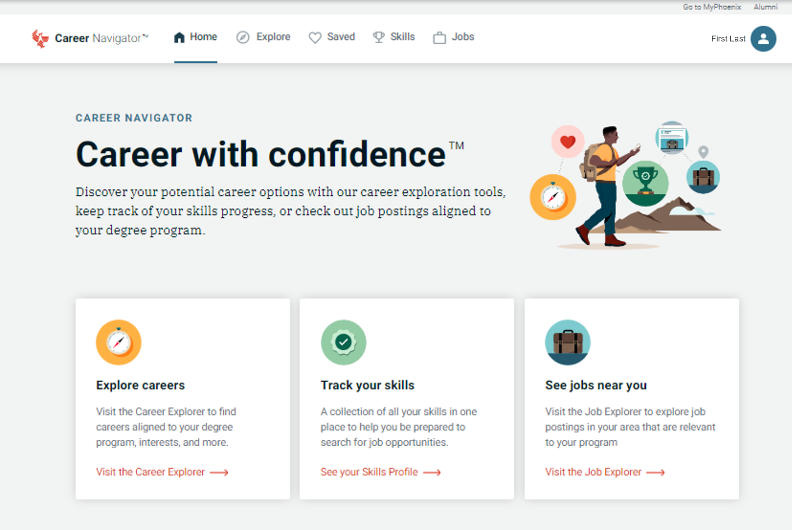Click the See jobs near you description text
Screen dimensions: 792x530
630,427
